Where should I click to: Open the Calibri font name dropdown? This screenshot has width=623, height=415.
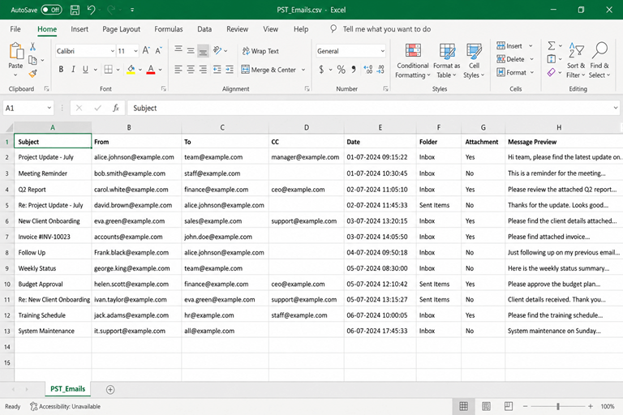(x=113, y=51)
